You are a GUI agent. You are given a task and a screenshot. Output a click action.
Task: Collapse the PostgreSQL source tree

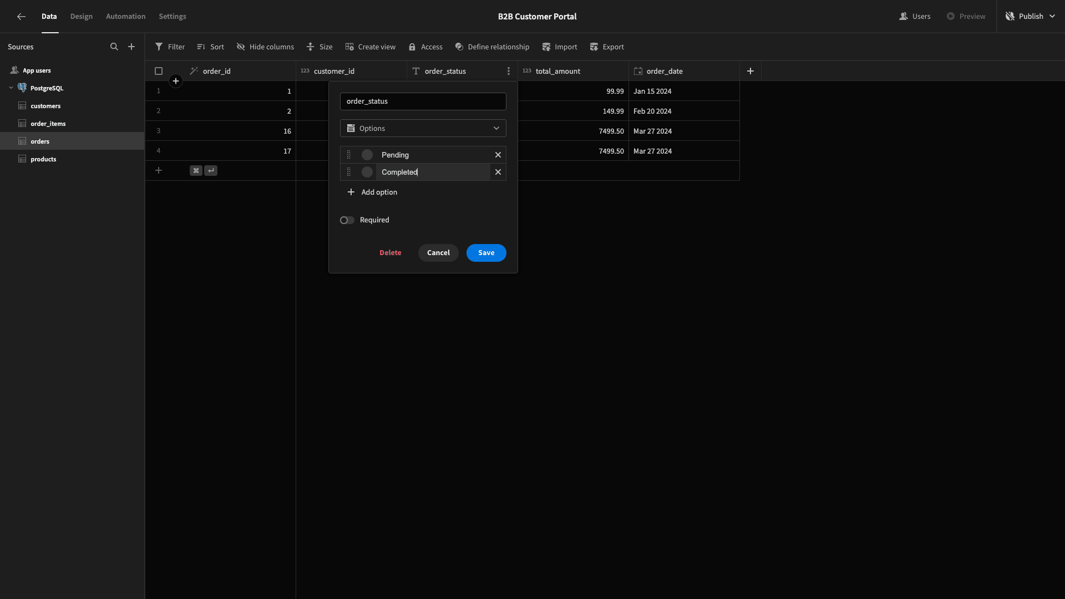tap(11, 88)
